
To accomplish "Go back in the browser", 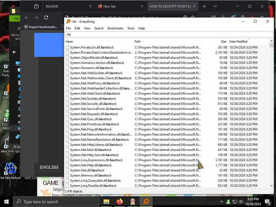I will [x=27, y=18].
